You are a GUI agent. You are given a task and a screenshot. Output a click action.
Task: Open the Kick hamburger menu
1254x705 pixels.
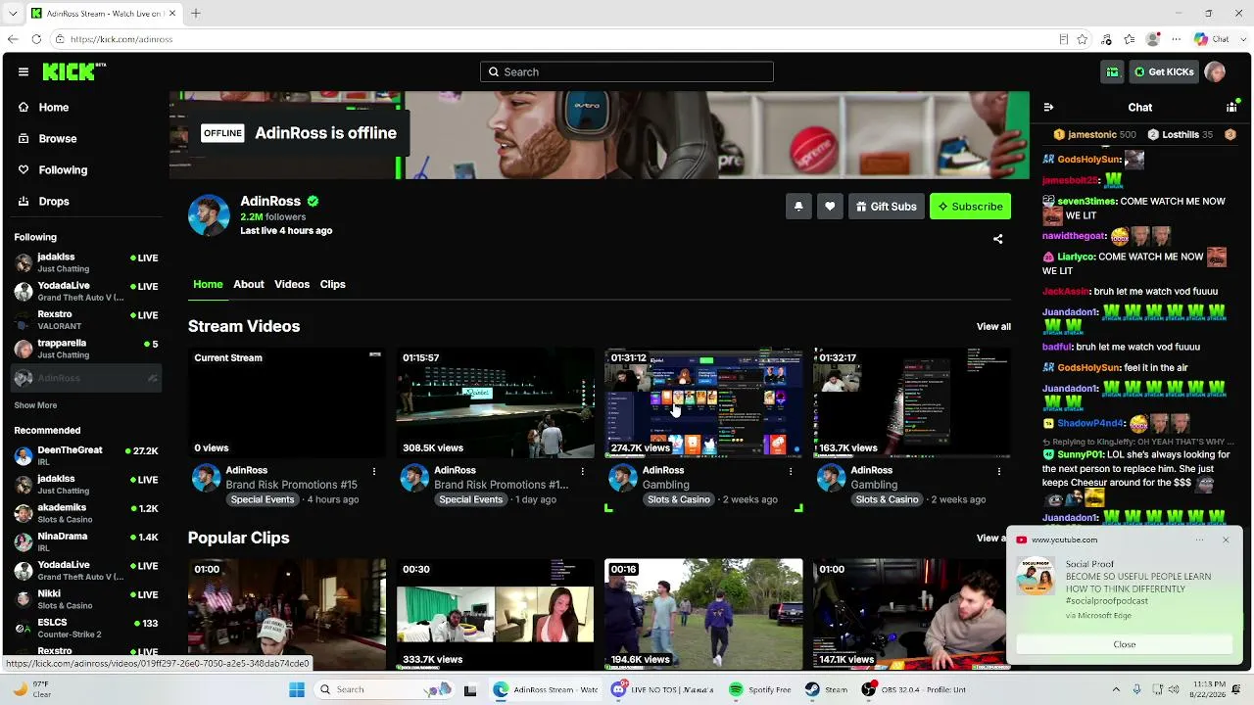(24, 71)
